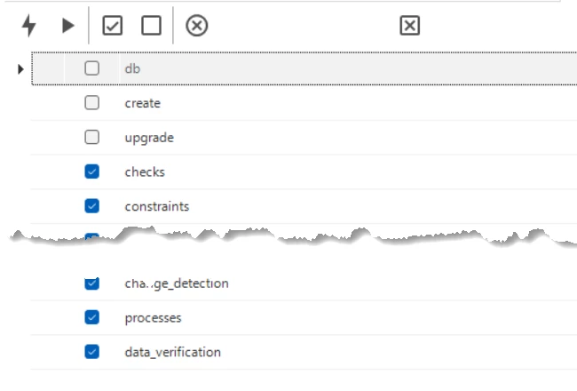577x391 pixels.
Task: Uncheck the change_detection checkbox
Action: [x=92, y=283]
